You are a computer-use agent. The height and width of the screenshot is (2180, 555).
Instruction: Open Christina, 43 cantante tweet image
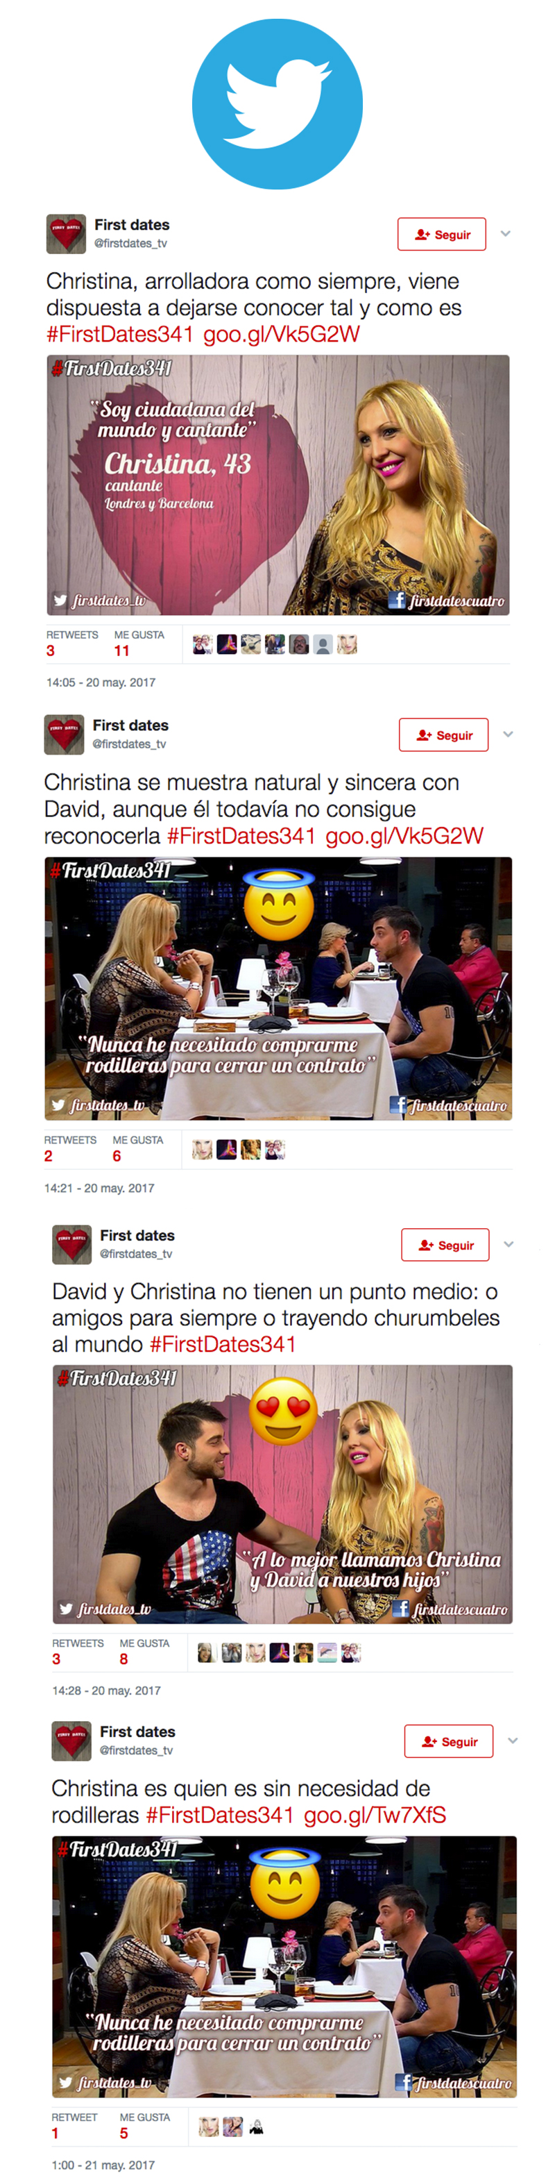[277, 485]
